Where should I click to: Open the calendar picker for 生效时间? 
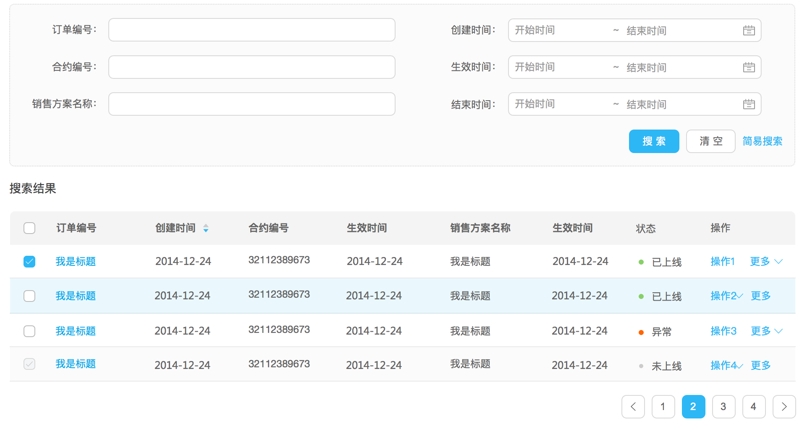(x=749, y=67)
